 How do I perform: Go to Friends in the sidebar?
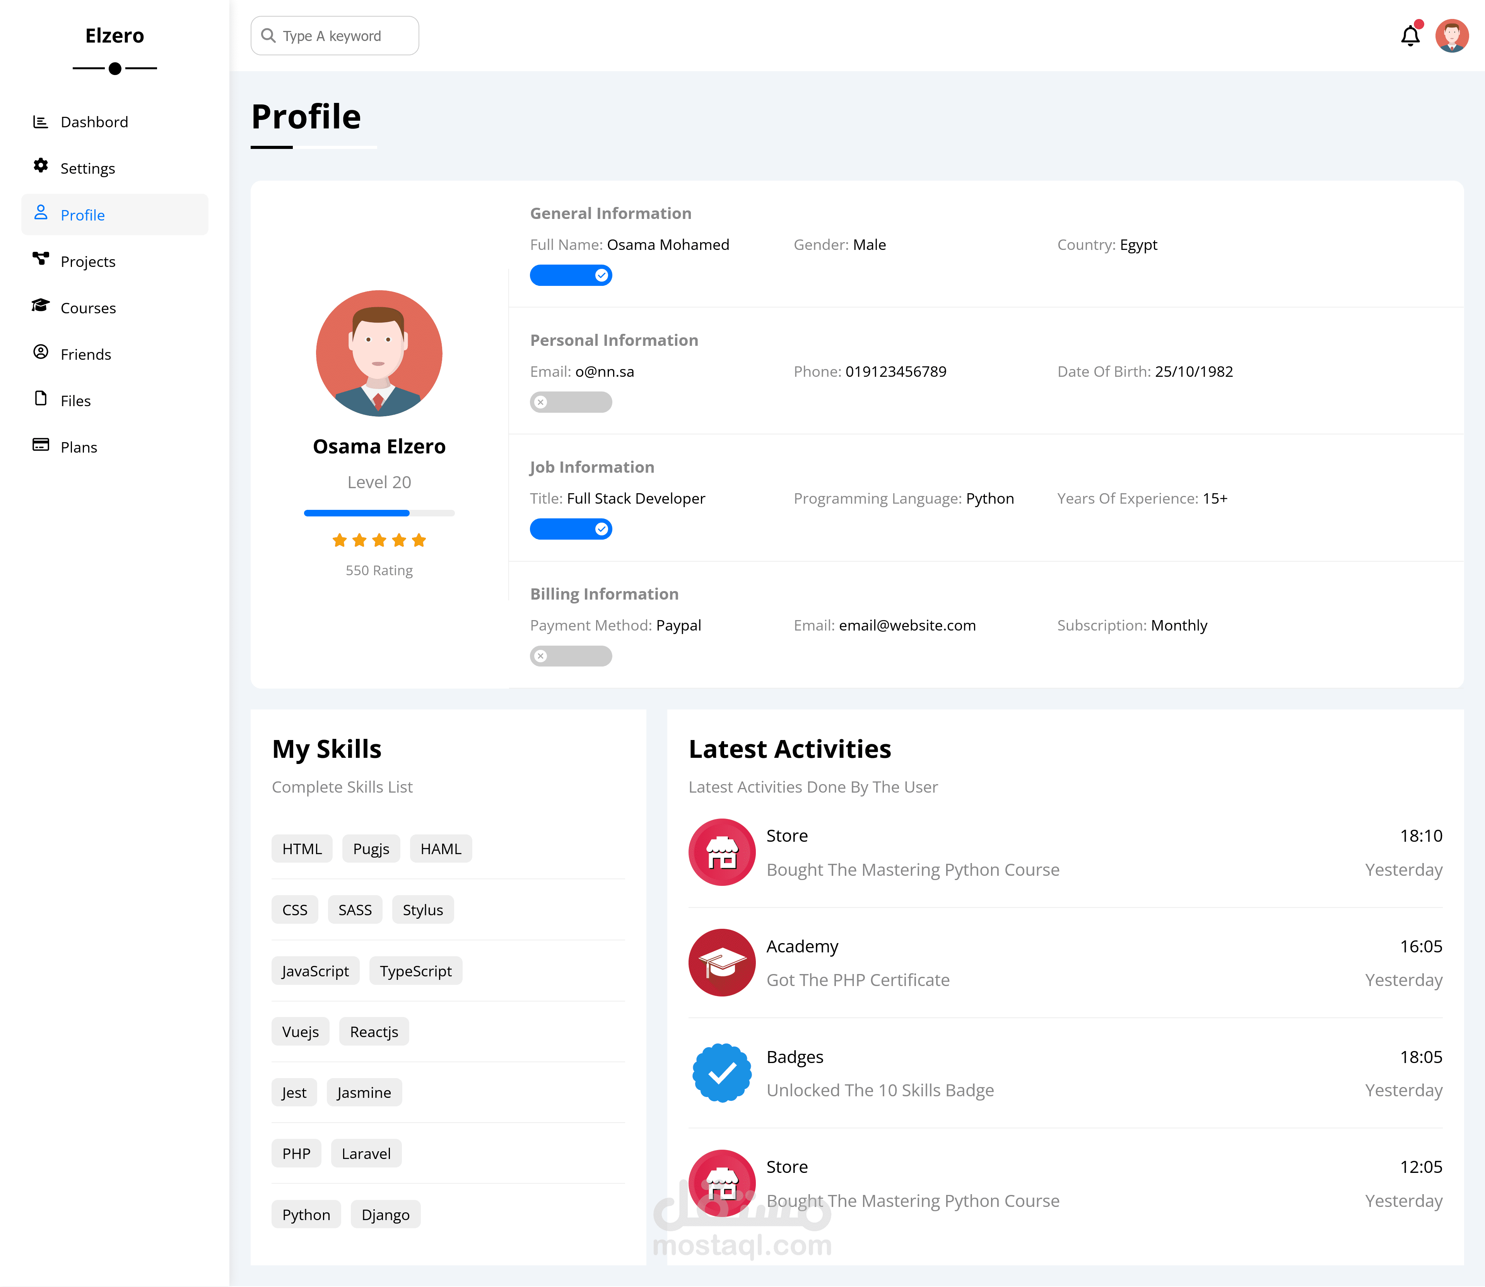coord(85,355)
